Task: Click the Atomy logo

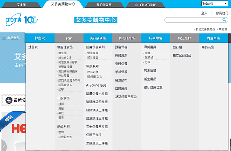Action: click(13, 20)
